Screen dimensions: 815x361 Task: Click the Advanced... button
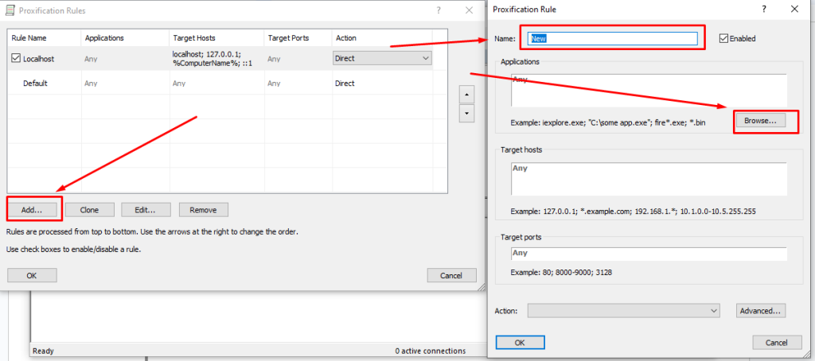[760, 311]
